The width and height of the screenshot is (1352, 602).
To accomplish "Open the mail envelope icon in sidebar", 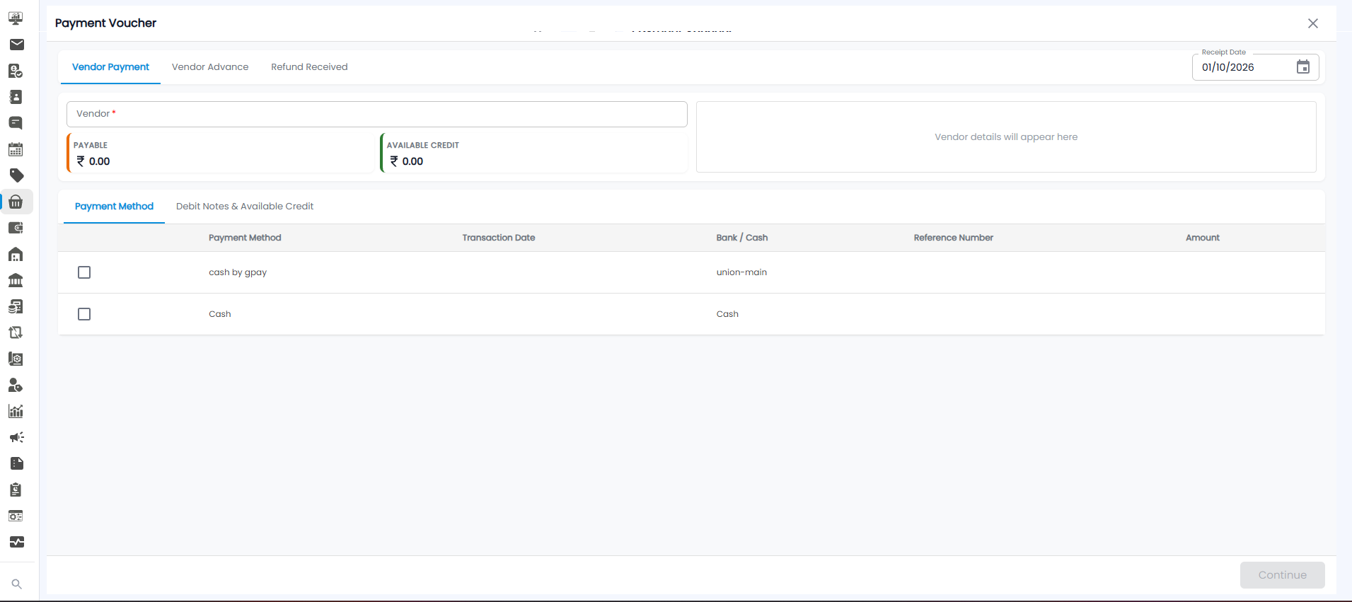I will pyautogui.click(x=16, y=45).
